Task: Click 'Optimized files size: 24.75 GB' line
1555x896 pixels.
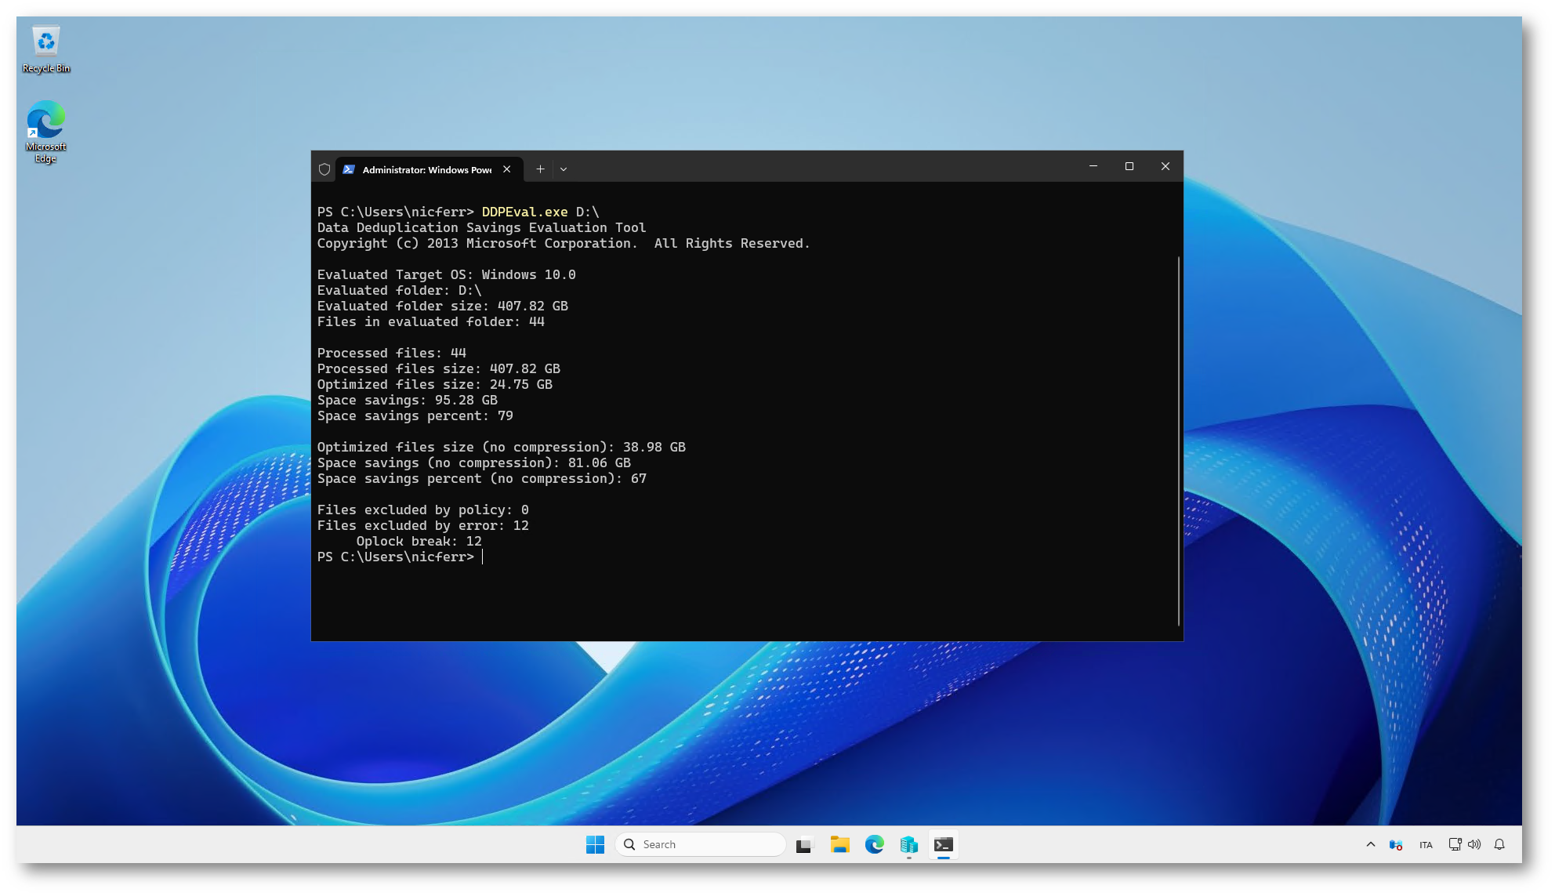Action: [434, 384]
